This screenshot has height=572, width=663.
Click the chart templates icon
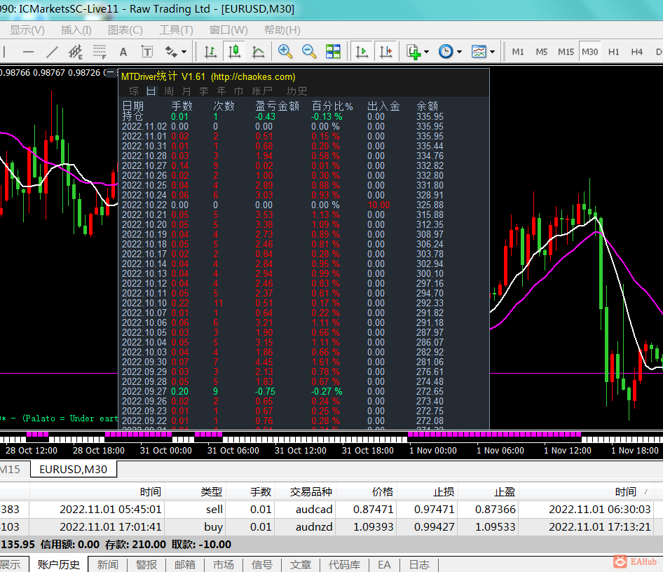pos(479,52)
